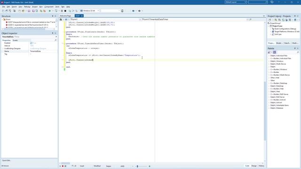Click the Save All toolbar icon
The height and width of the screenshot is (169, 301).
tap(33, 11)
